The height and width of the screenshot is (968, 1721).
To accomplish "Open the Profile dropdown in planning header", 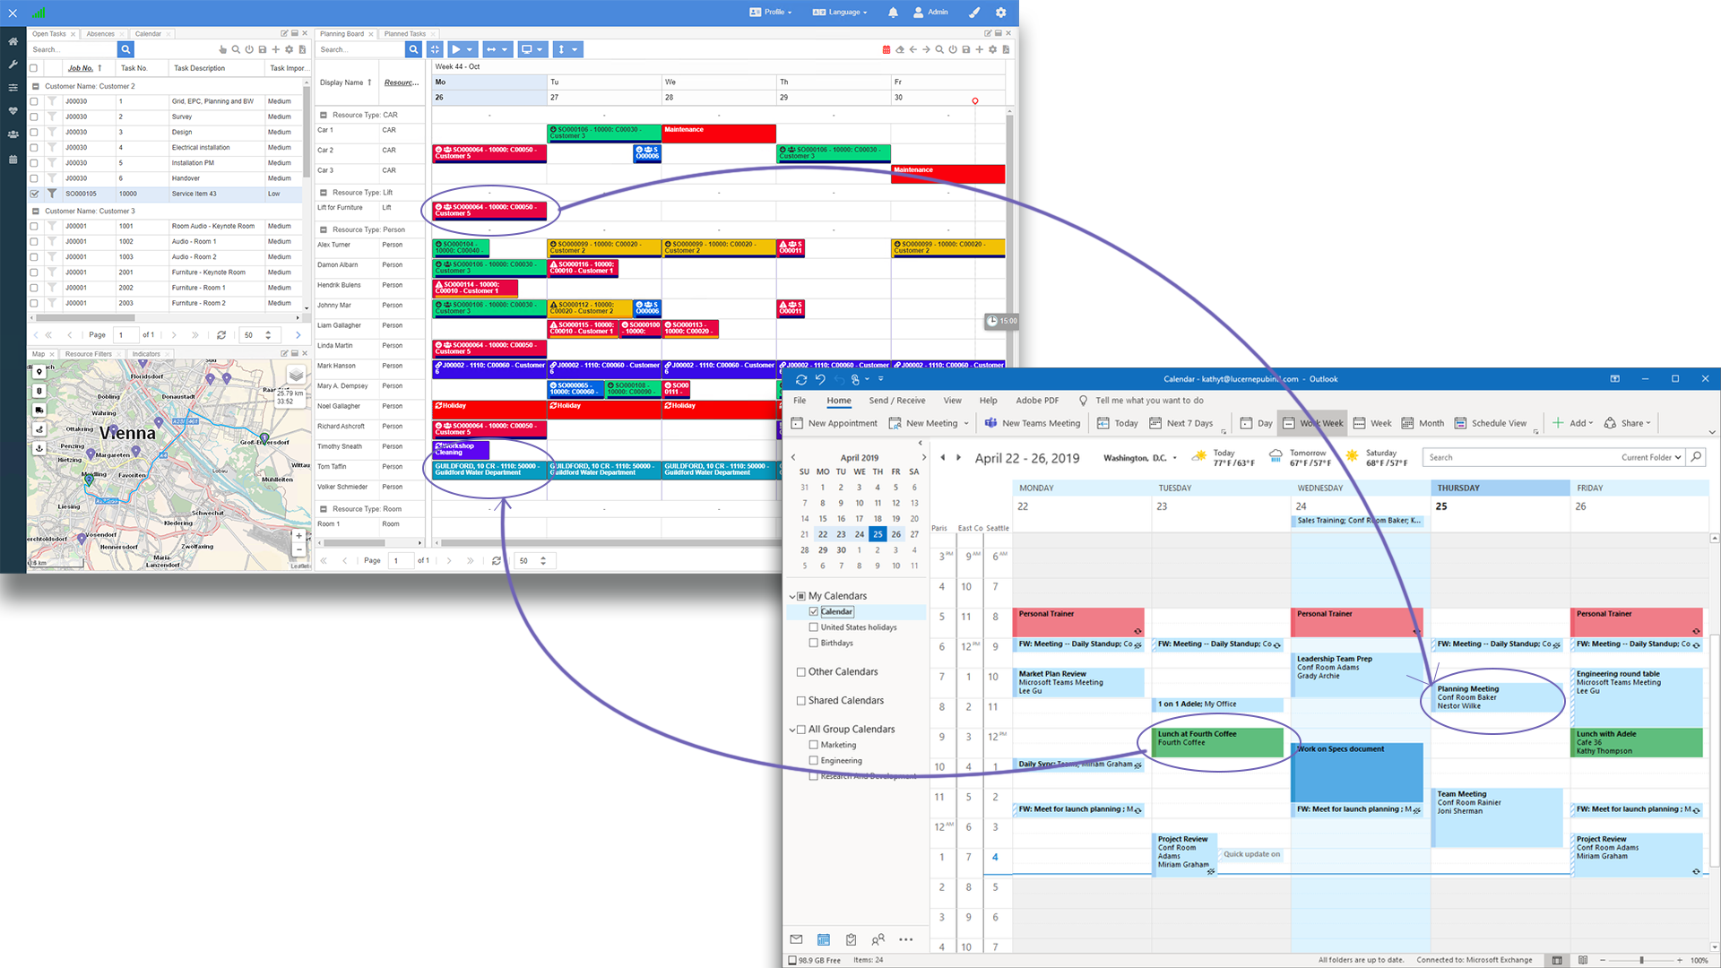I will coord(771,13).
